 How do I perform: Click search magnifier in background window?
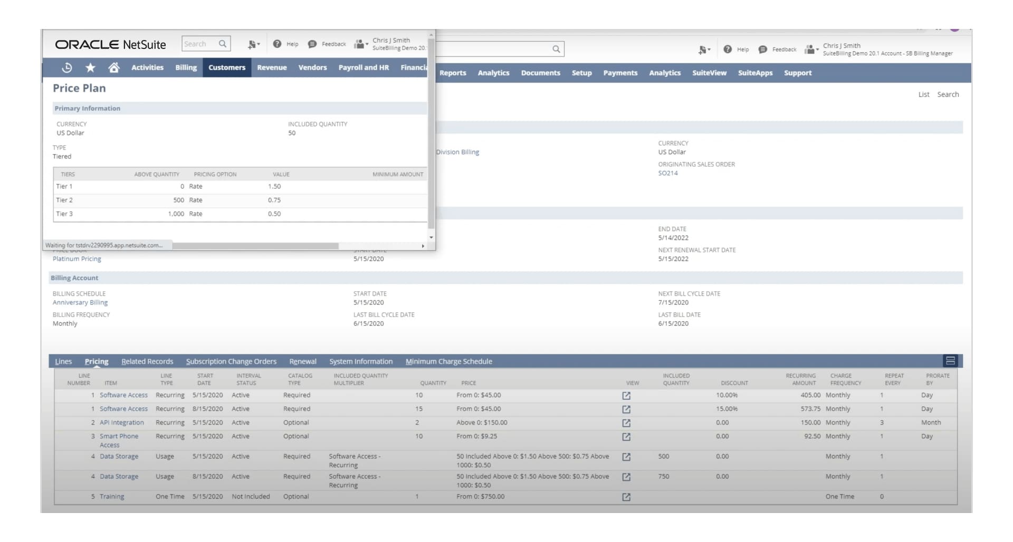[x=556, y=49]
